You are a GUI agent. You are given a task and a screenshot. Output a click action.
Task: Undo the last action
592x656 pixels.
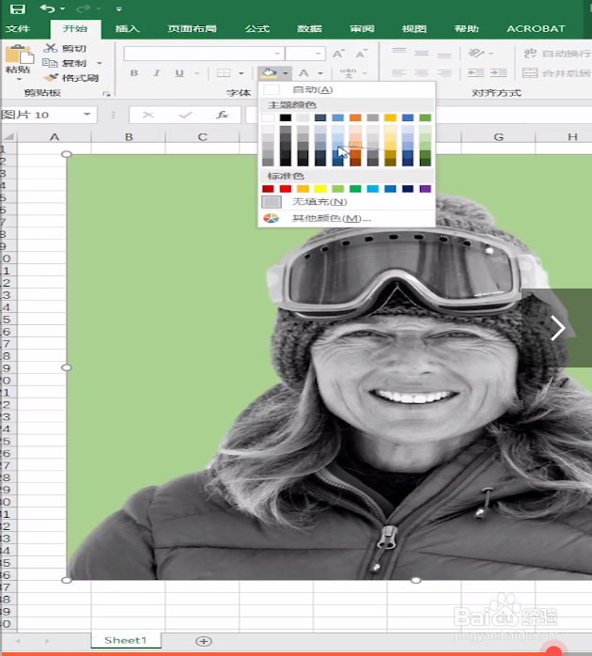tap(48, 8)
